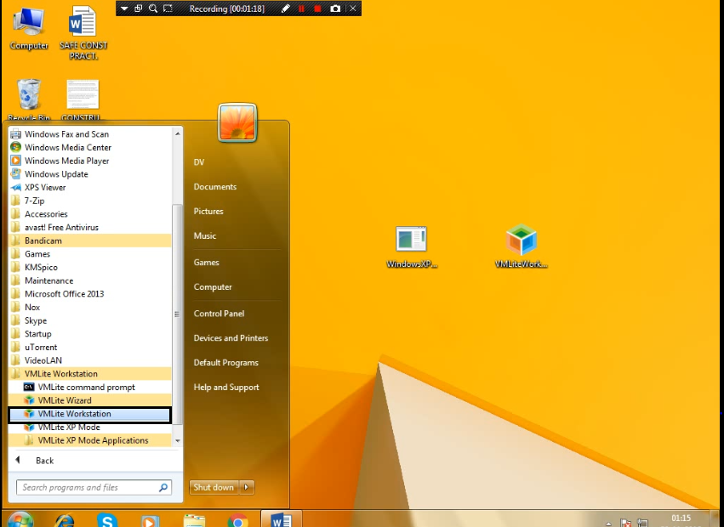Screen dimensions: 724x527
Task: Open Computer from the right Start pane
Action: click(x=213, y=287)
